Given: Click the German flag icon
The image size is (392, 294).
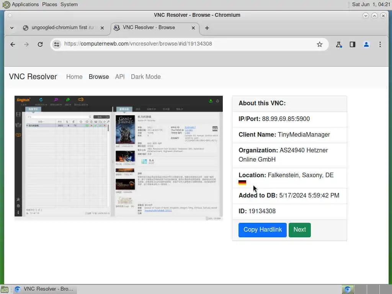Looking at the screenshot, I should pyautogui.click(x=242, y=183).
